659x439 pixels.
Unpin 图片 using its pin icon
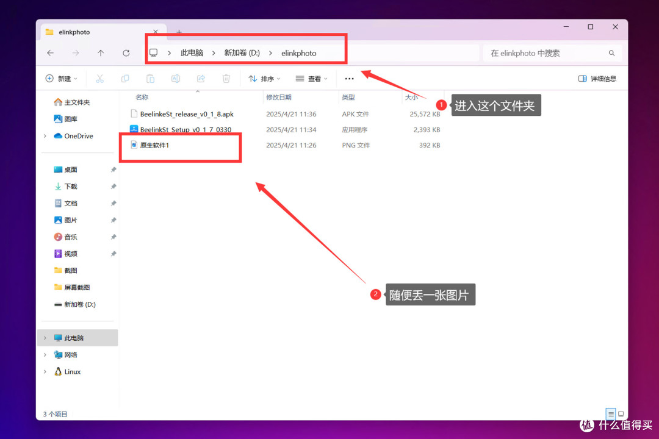tap(113, 220)
